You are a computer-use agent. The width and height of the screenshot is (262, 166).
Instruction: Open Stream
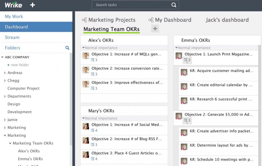tap(12, 37)
